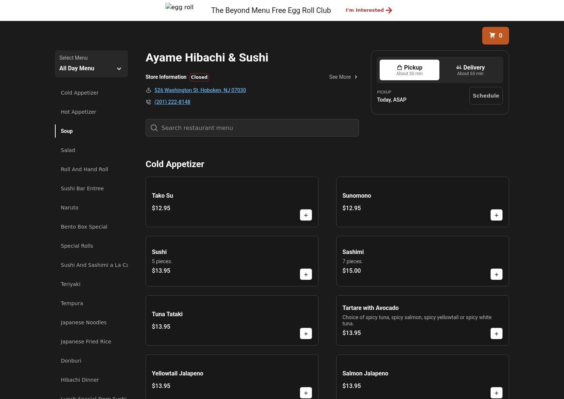Add Tuna Tataki with plus icon
This screenshot has width=564, height=399.
(x=306, y=334)
